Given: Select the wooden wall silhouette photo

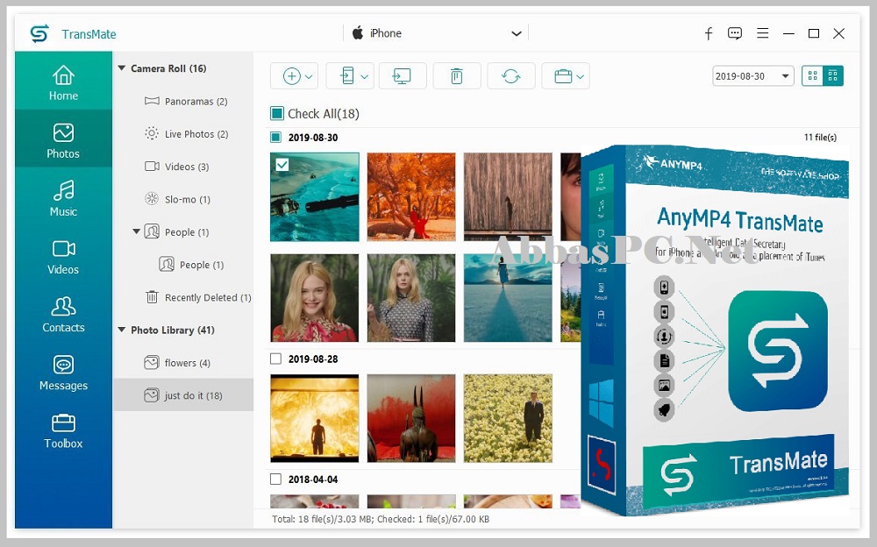Looking at the screenshot, I should (x=508, y=197).
